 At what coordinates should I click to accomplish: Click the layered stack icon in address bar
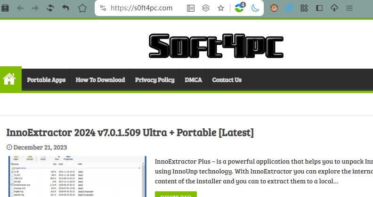click(206, 8)
